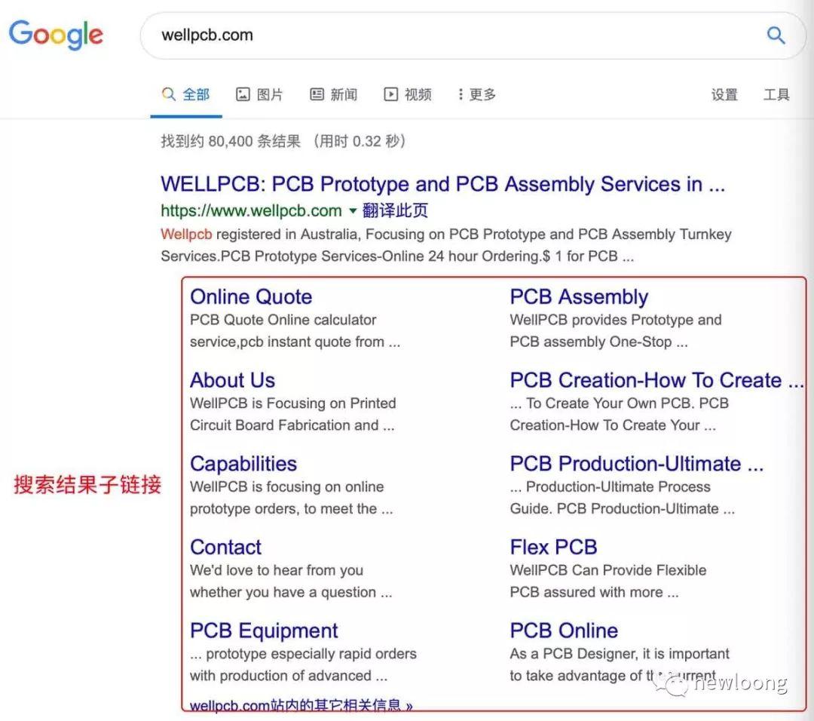This screenshot has height=721, width=814.
Task: Click wellpcb.com站内的其它相关信息 link
Action: [x=301, y=705]
